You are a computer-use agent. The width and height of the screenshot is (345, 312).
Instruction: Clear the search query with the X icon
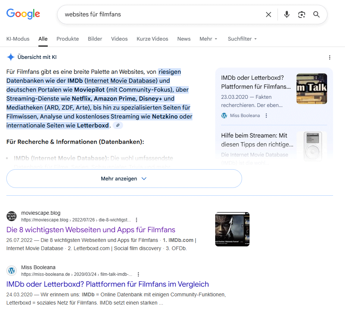[269, 14]
